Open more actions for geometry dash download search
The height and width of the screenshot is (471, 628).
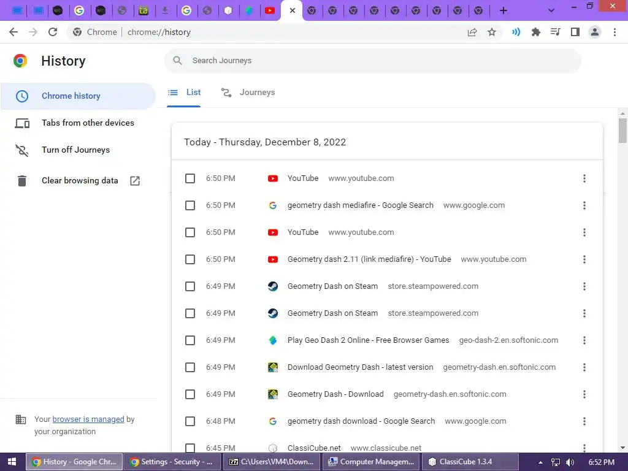(584, 421)
